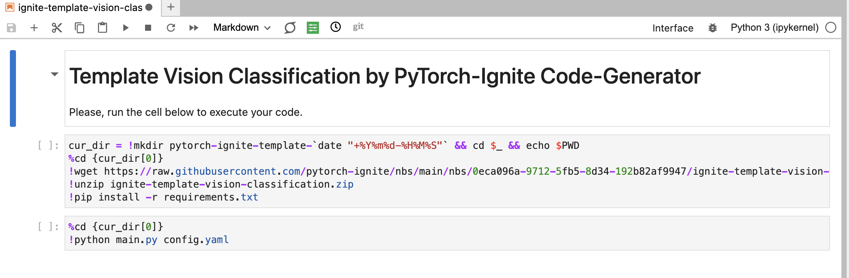Insert a new cell with the plus icon
Screen dimensions: 849x278
34,28
